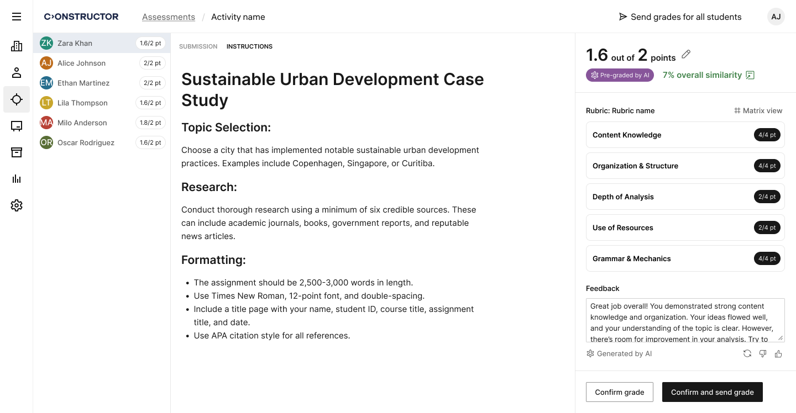Expand the Depth of Analysis rubric criterion
Viewport: 796px width, 413px height.
point(685,197)
